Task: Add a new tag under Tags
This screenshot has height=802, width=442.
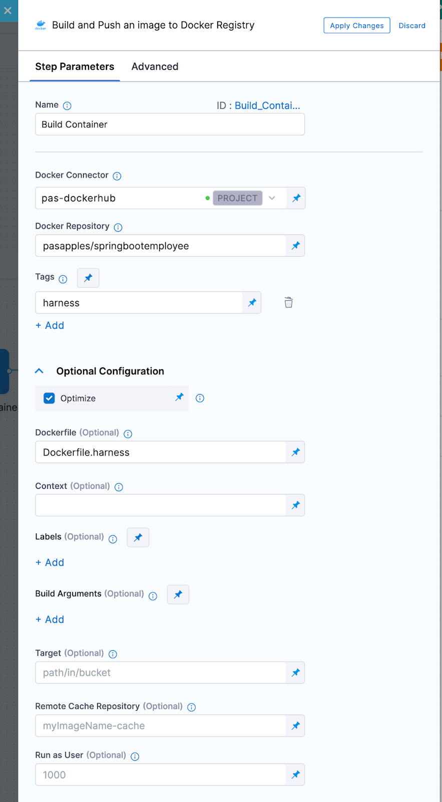Action: click(x=50, y=325)
